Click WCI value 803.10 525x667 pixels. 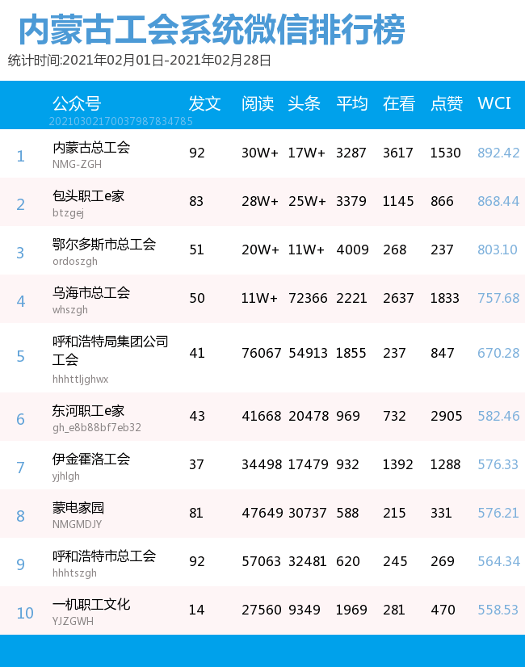[x=498, y=250]
